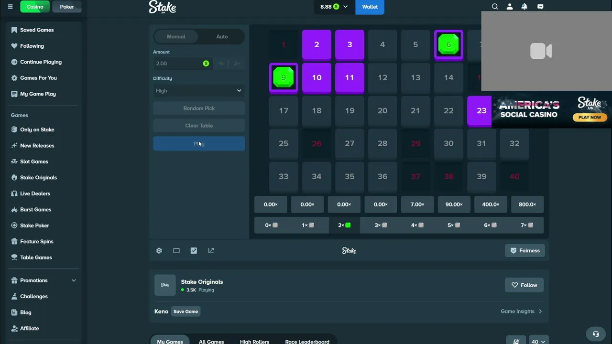Switch to Manual betting mode

176,36
